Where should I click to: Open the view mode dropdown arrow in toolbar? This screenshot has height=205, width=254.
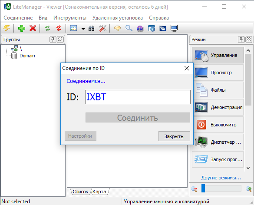click(83, 29)
